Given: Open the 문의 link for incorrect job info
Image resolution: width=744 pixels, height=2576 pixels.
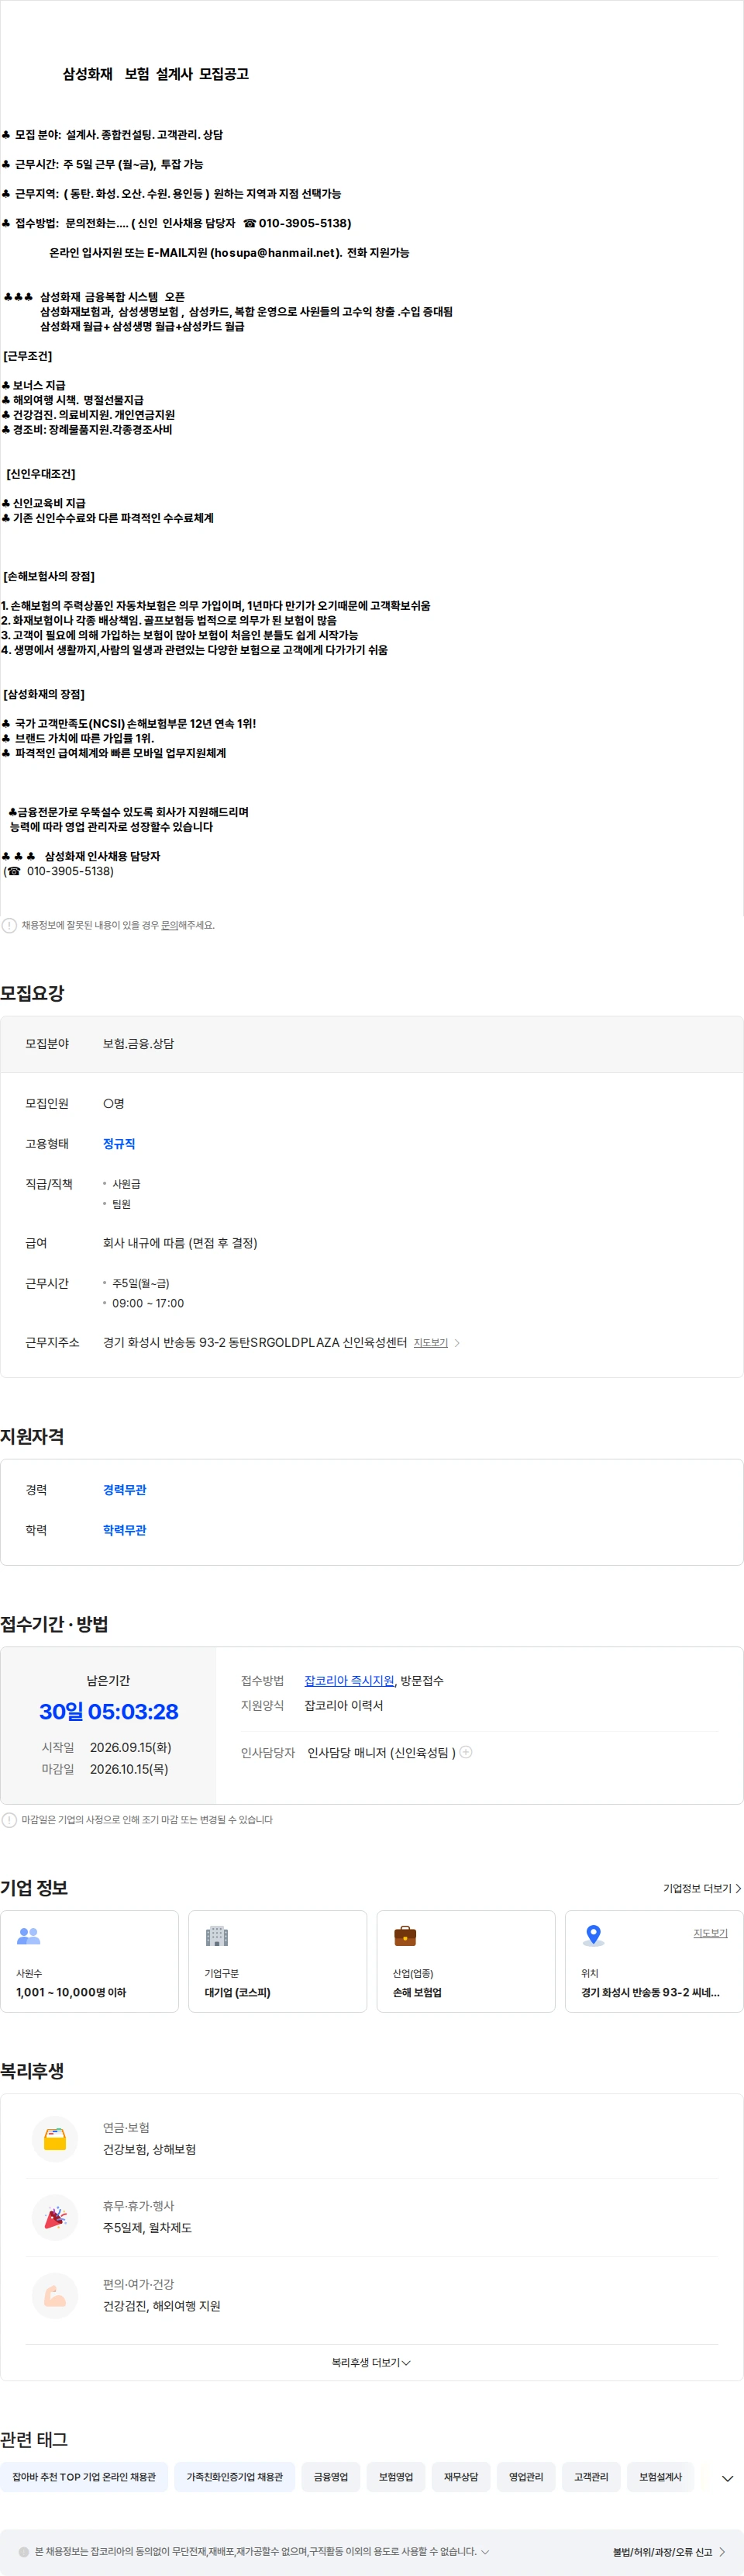Looking at the screenshot, I should (170, 925).
